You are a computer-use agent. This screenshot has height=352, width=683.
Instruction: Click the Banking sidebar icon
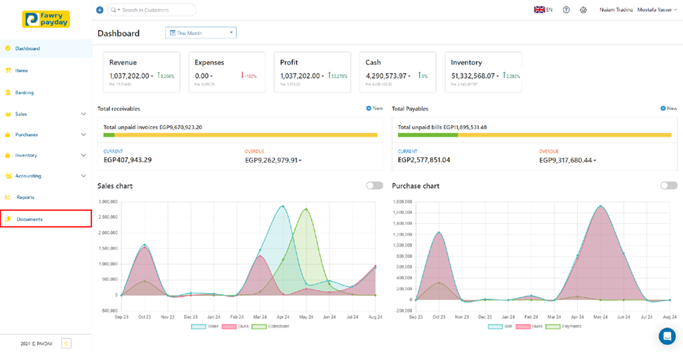tap(8, 93)
